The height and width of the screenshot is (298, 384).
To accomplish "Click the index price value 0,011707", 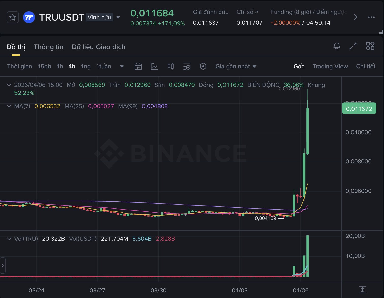I will [249, 23].
